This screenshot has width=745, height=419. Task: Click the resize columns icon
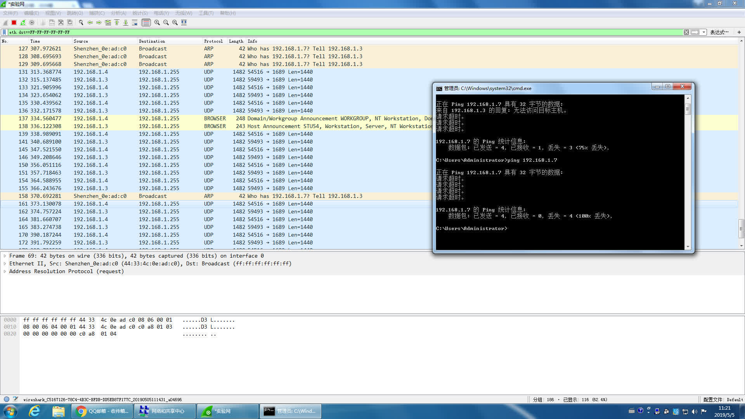(184, 23)
